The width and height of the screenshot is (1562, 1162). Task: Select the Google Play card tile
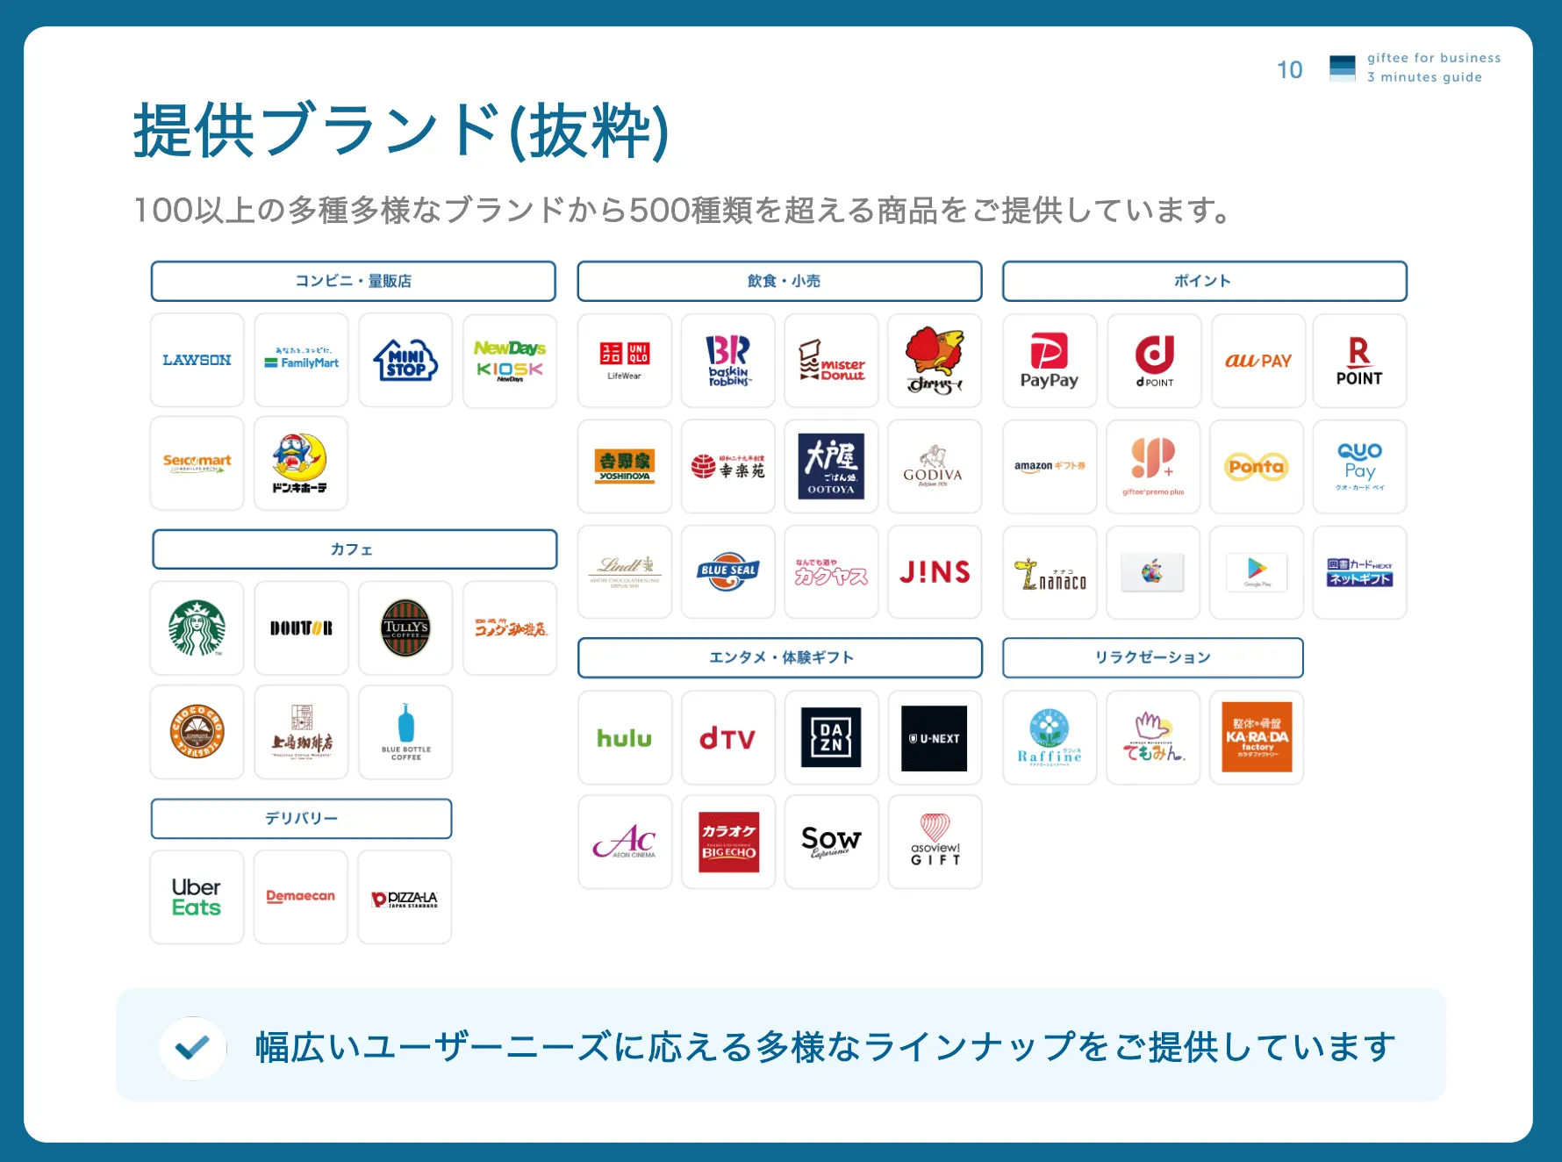click(x=1257, y=572)
